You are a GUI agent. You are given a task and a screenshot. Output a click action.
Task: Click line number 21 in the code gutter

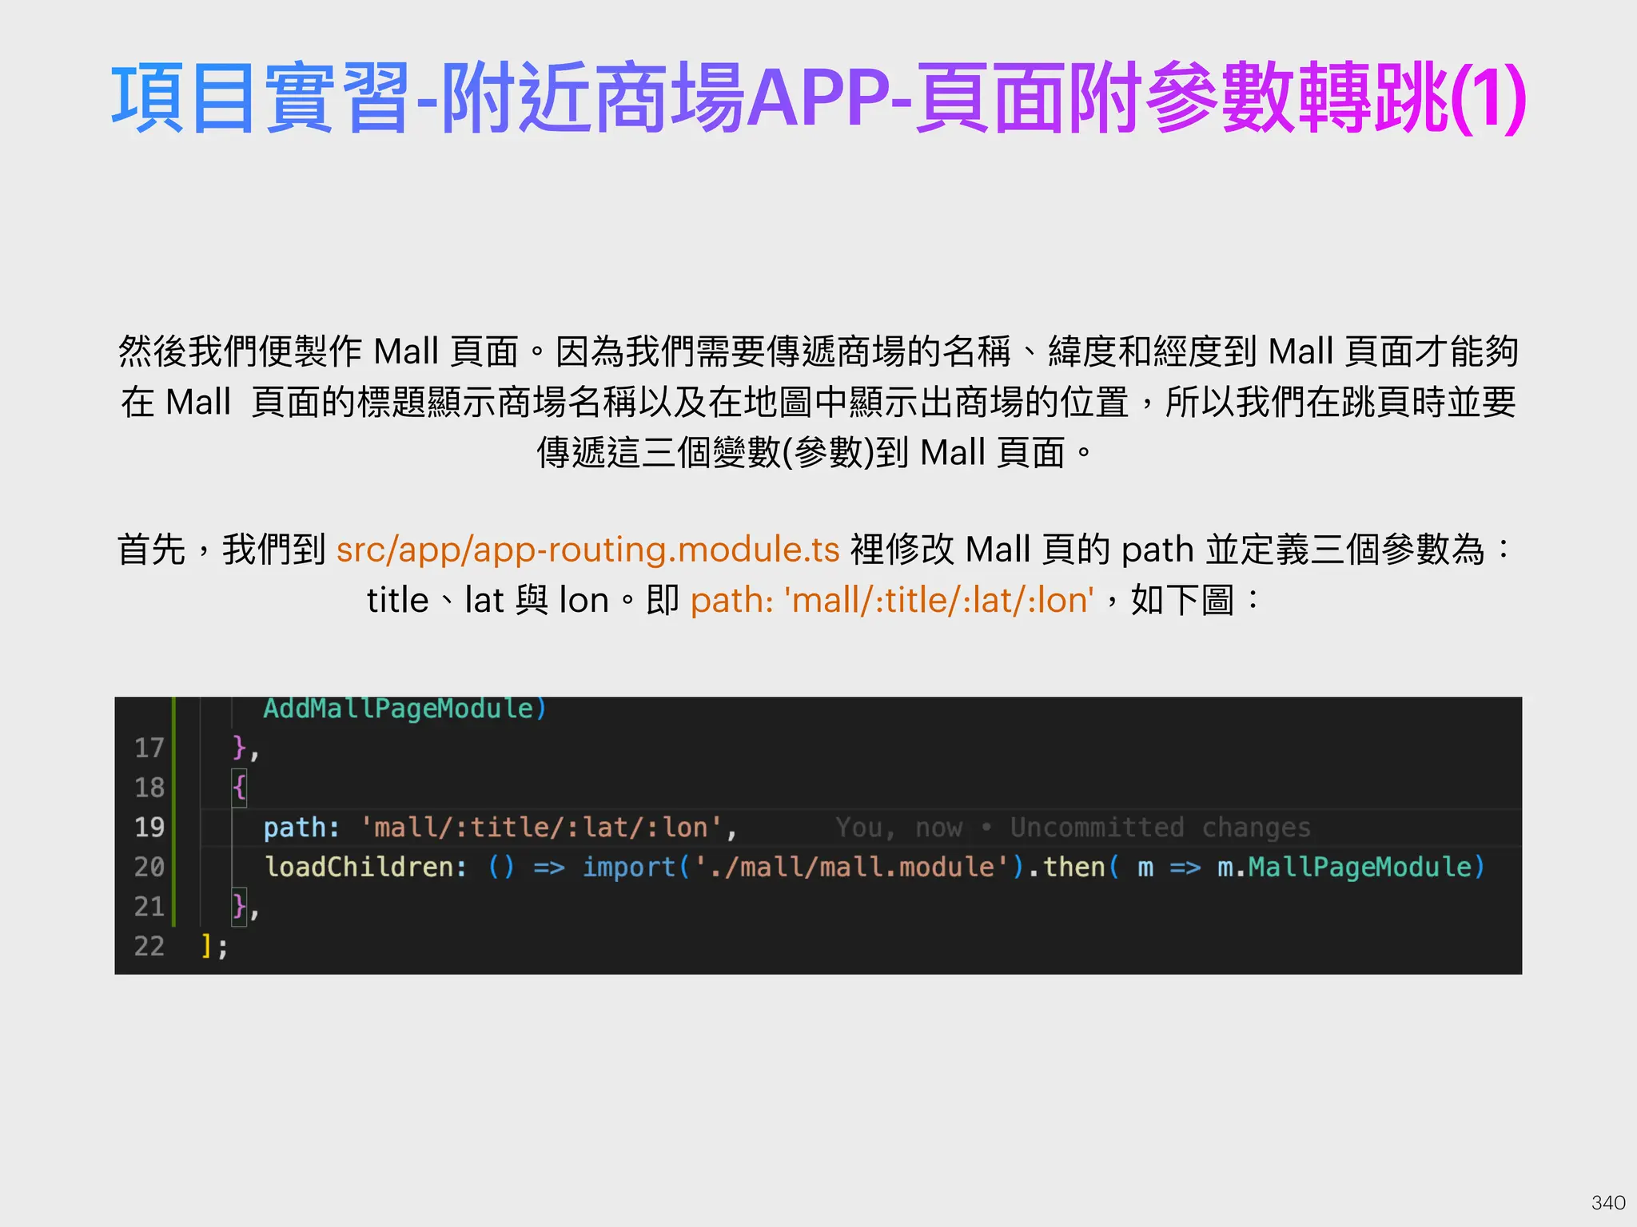149,907
